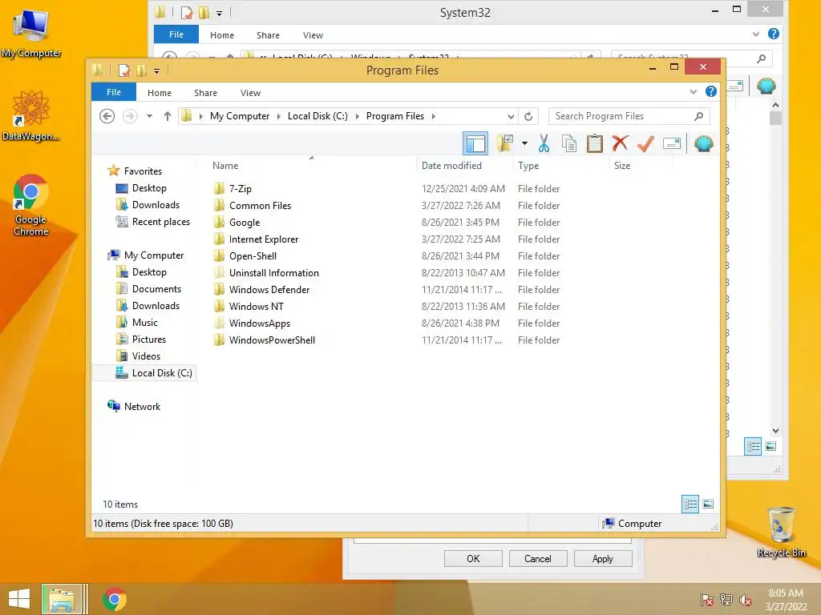Open the View tab in Program Files
The height and width of the screenshot is (615, 821).
point(250,93)
